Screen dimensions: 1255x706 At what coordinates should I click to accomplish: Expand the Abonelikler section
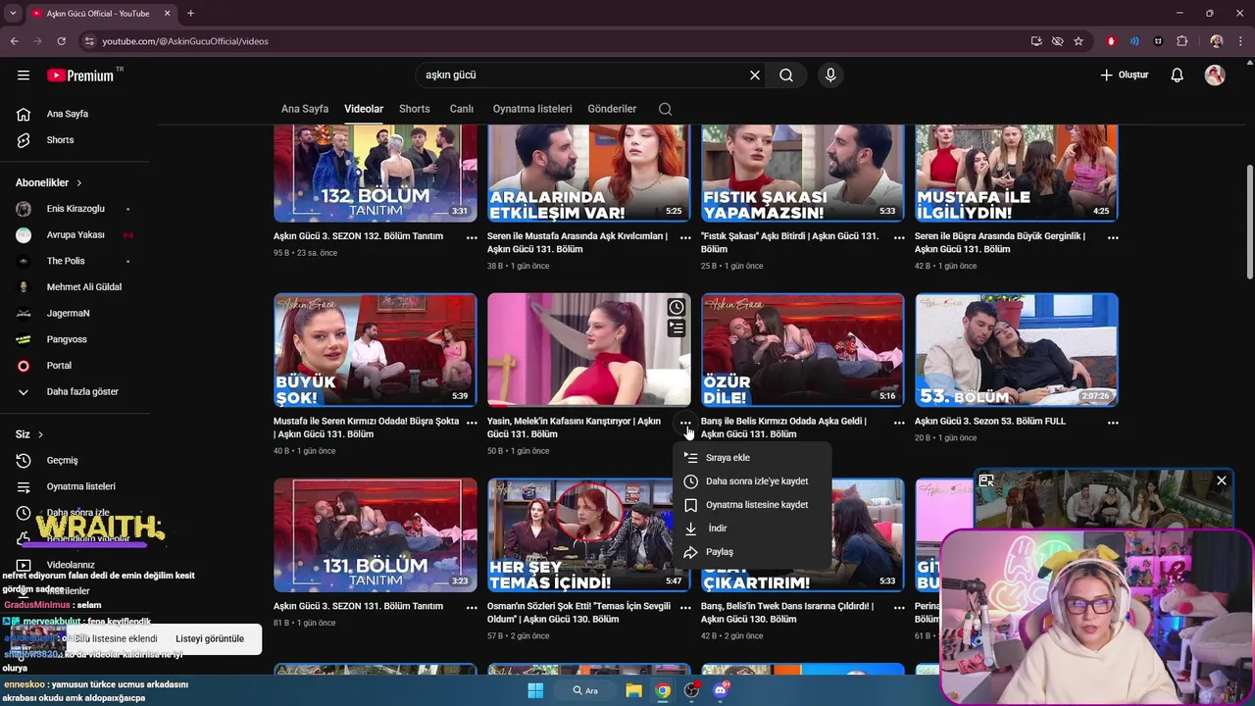(49, 182)
